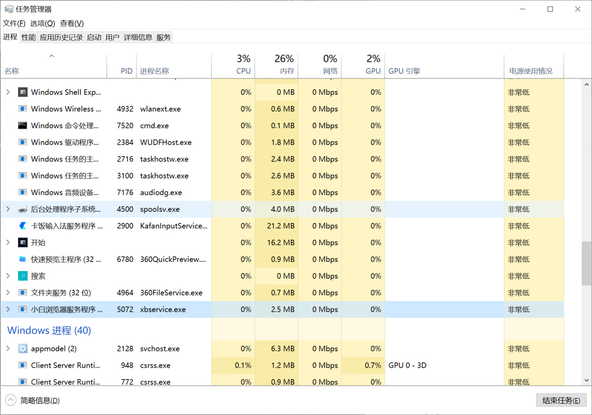
Task: Click the Task Manager title bar icon
Action: (x=9, y=9)
